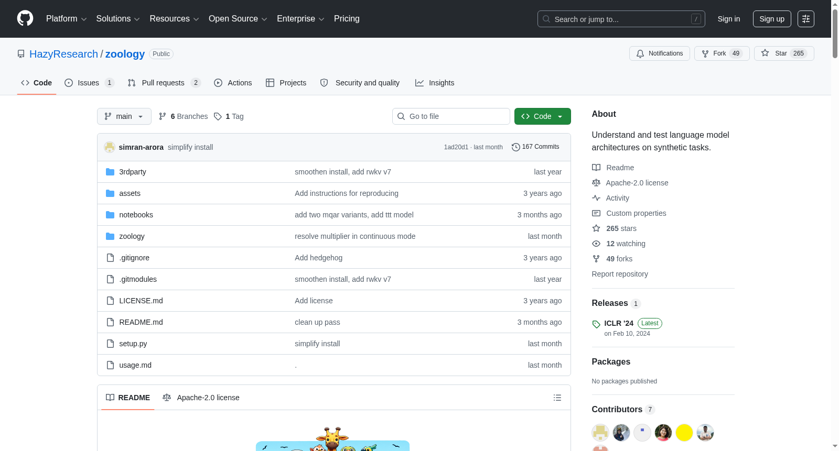Open the Security and quality tab

(360, 83)
